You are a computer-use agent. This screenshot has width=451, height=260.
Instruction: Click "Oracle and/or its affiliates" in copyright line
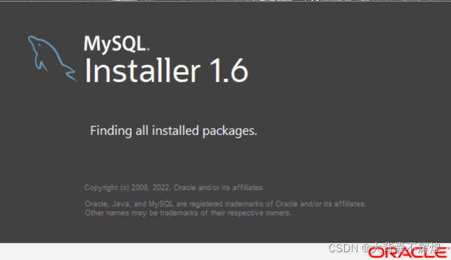click(x=219, y=188)
